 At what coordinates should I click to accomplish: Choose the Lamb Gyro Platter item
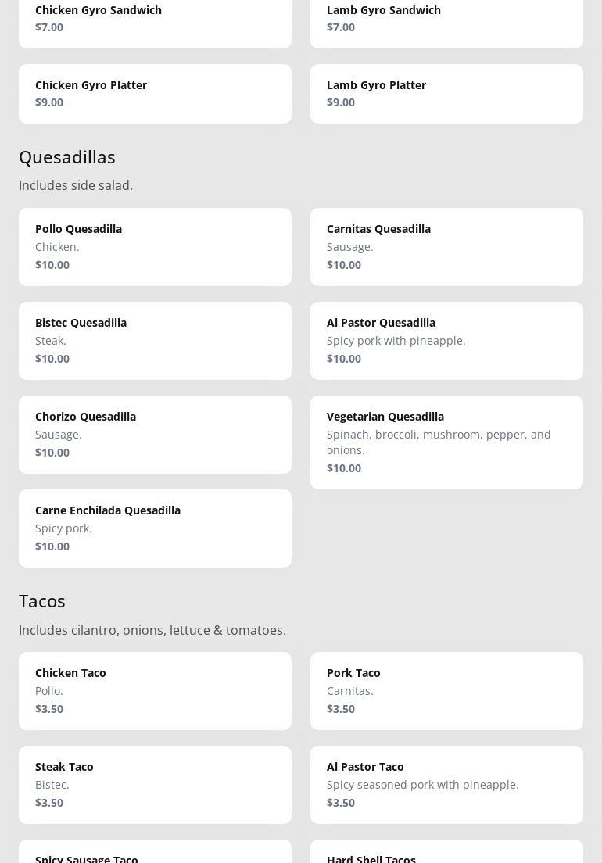pyautogui.click(x=446, y=94)
